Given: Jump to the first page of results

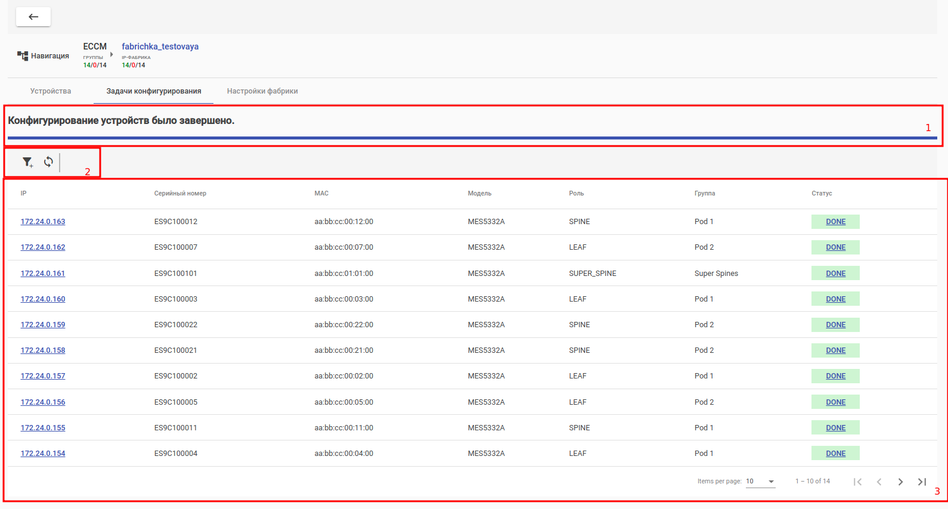Looking at the screenshot, I should 857,482.
